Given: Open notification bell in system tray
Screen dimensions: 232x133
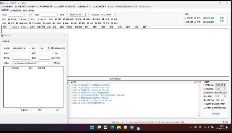Looking at the screenshot, I should tap(227, 127).
